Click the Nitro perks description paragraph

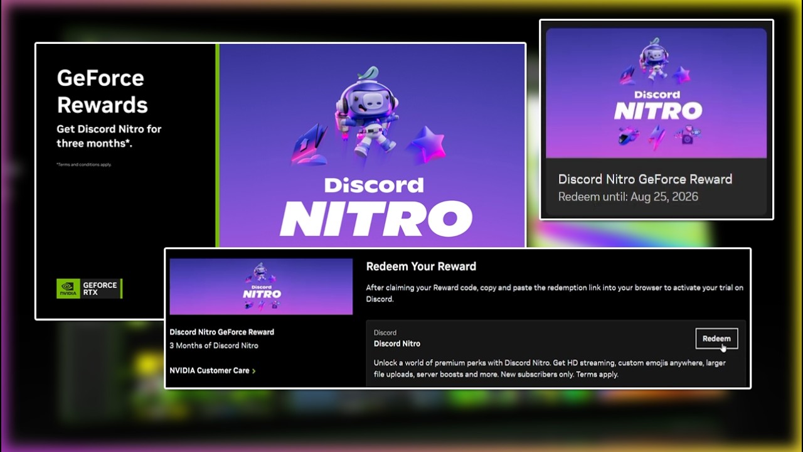pos(550,369)
